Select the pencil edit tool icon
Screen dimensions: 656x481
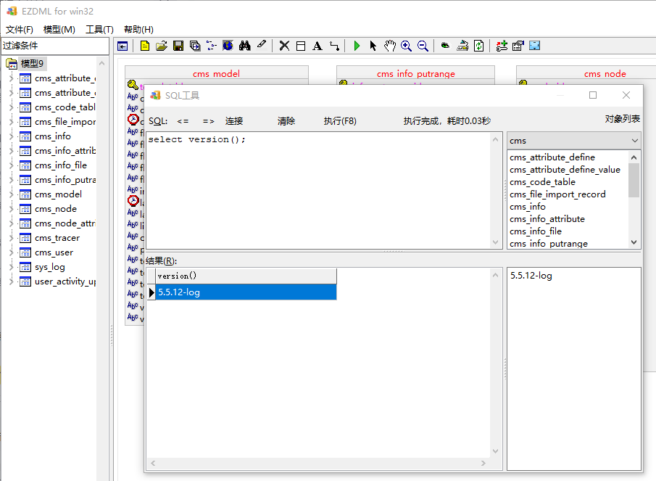coord(262,45)
